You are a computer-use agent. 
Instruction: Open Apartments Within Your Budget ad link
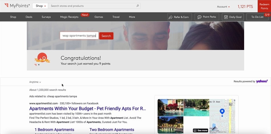pyautogui.click(x=88, y=109)
